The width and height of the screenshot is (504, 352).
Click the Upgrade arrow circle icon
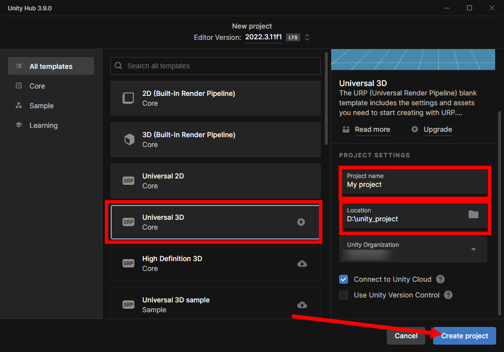tap(414, 129)
